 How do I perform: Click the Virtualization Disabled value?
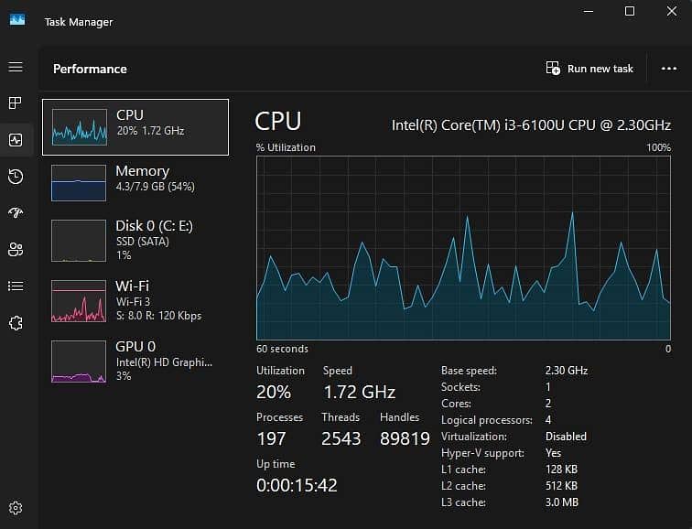pos(566,437)
